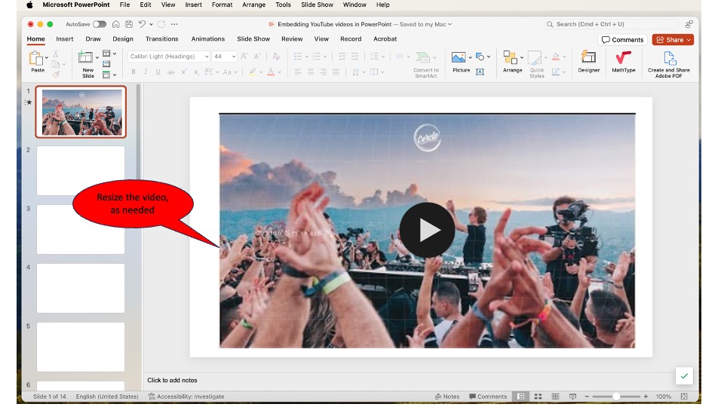This screenshot has width=724, height=407.
Task: Expand the Shapes dropdown
Action: (489, 57)
